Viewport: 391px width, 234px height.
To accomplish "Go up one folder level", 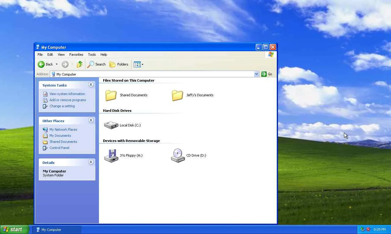I will pos(80,64).
